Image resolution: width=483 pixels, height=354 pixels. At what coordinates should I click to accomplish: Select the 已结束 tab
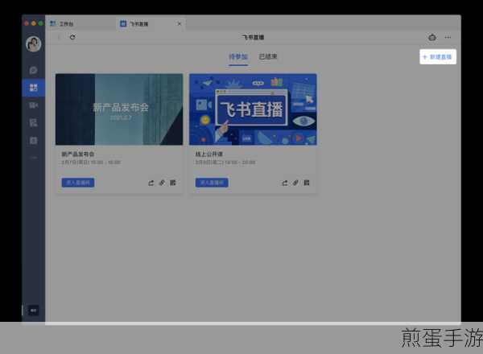pos(268,56)
